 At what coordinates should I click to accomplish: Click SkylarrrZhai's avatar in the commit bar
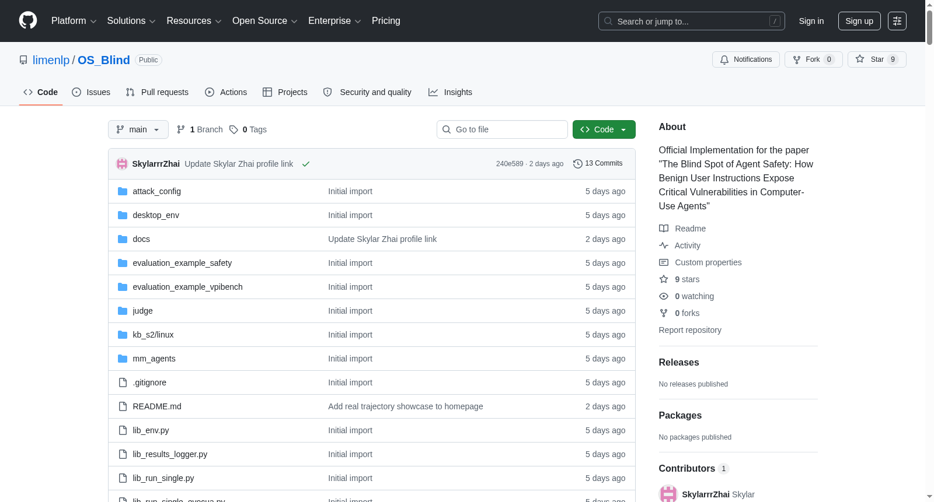coord(122,164)
